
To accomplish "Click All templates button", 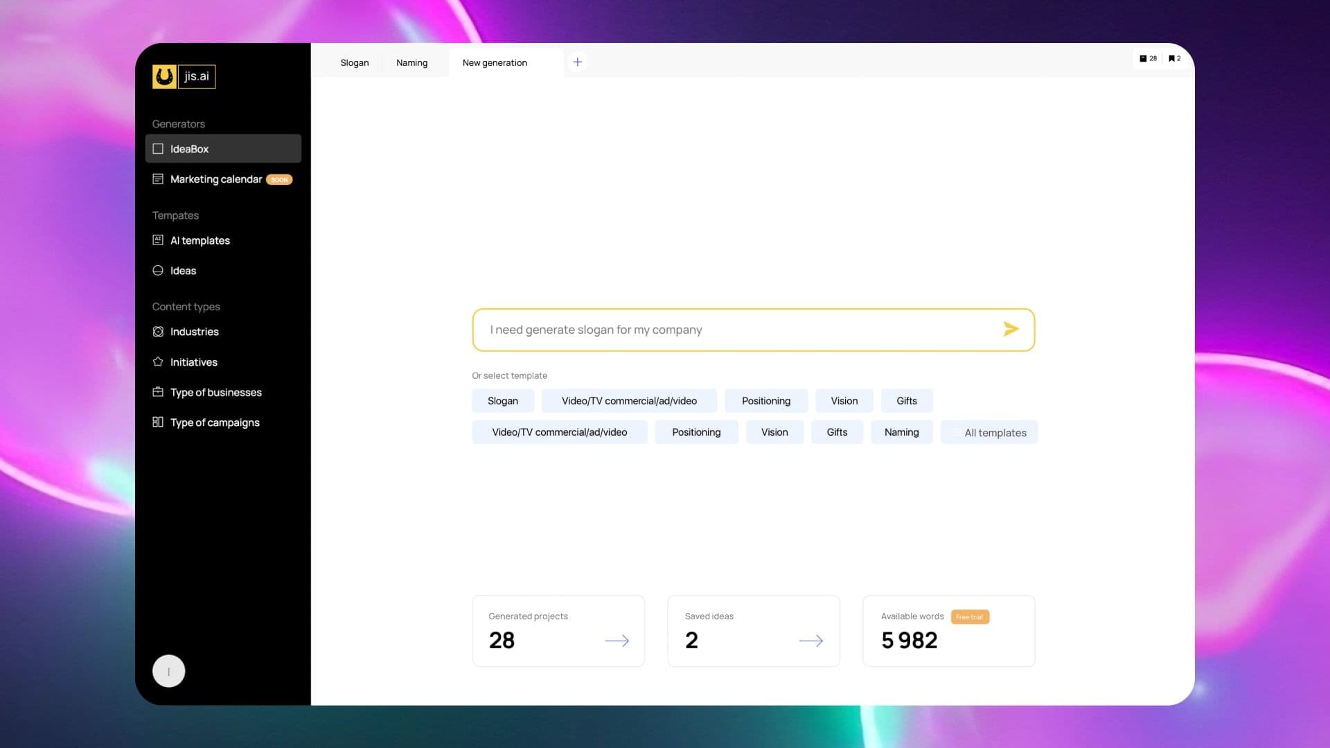I will (x=995, y=432).
